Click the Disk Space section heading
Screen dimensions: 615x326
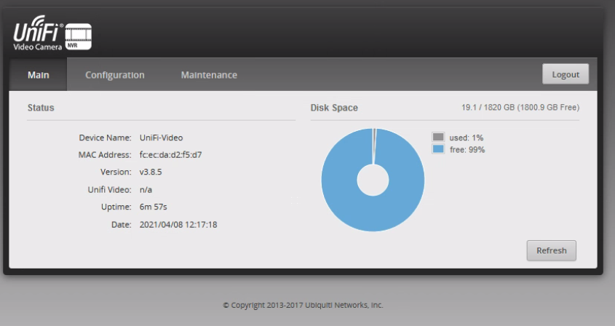tap(334, 108)
